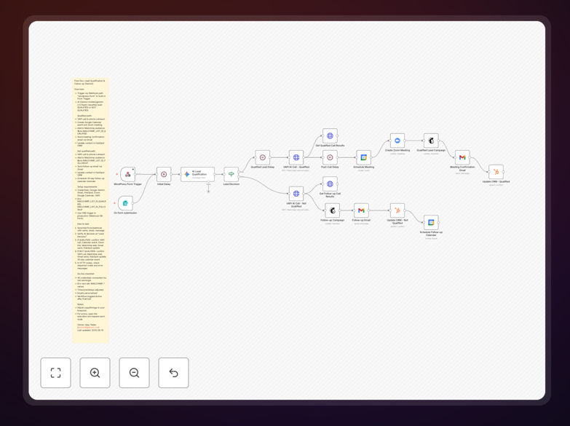Open the AI Lead Qualification node
The width and height of the screenshot is (570, 426).
[198, 174]
